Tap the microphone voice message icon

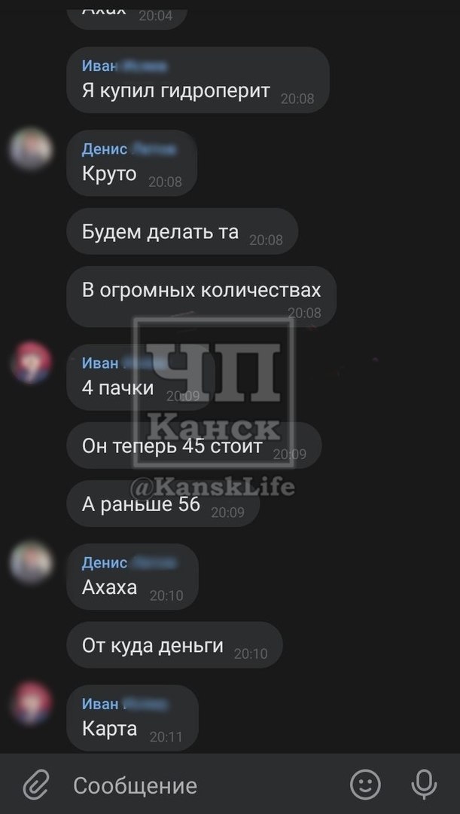coord(424,784)
